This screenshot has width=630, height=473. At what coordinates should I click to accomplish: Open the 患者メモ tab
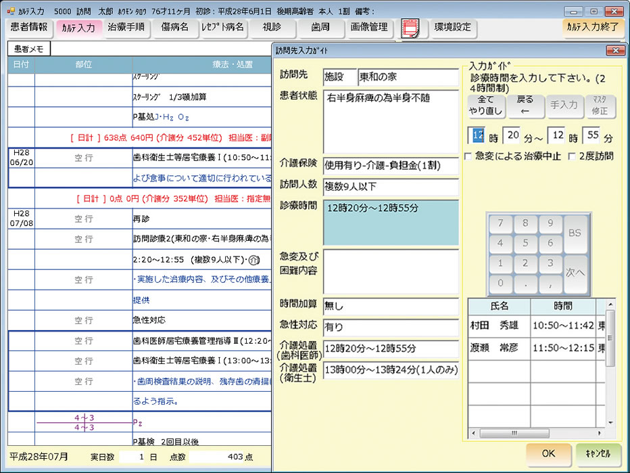click(x=28, y=49)
